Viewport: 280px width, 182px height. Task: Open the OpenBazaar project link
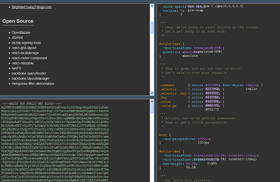coord(21,33)
